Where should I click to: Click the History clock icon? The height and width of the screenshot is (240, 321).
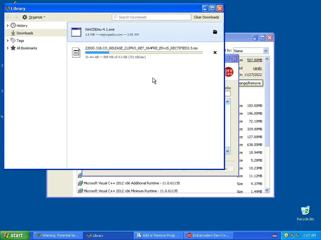pos(13,25)
